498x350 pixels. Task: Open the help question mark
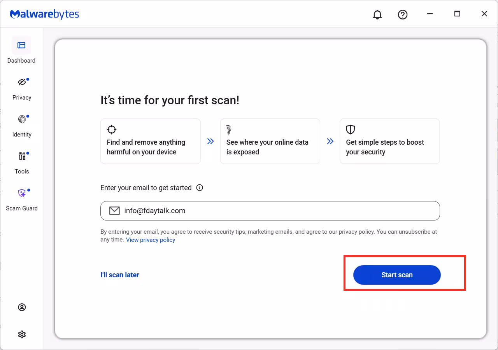403,15
